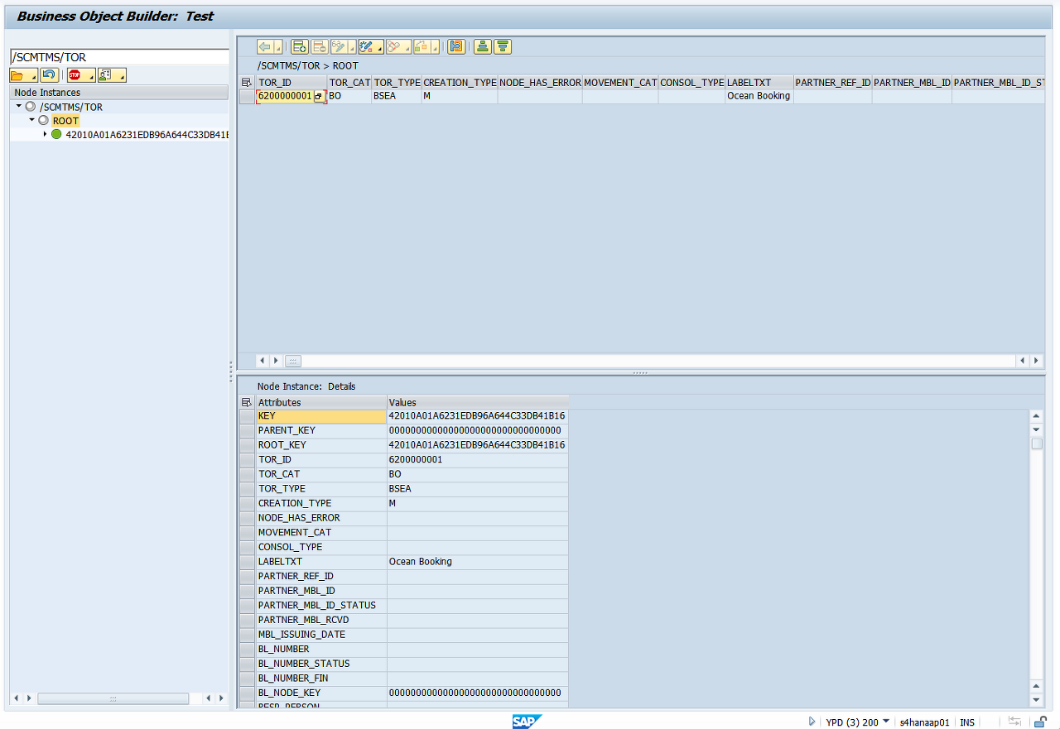Image resolution: width=1060 pixels, height=729 pixels.
Task: Select node instance 42010A01A6231EDB96A644C33DB41B in tree
Action: pos(147,134)
